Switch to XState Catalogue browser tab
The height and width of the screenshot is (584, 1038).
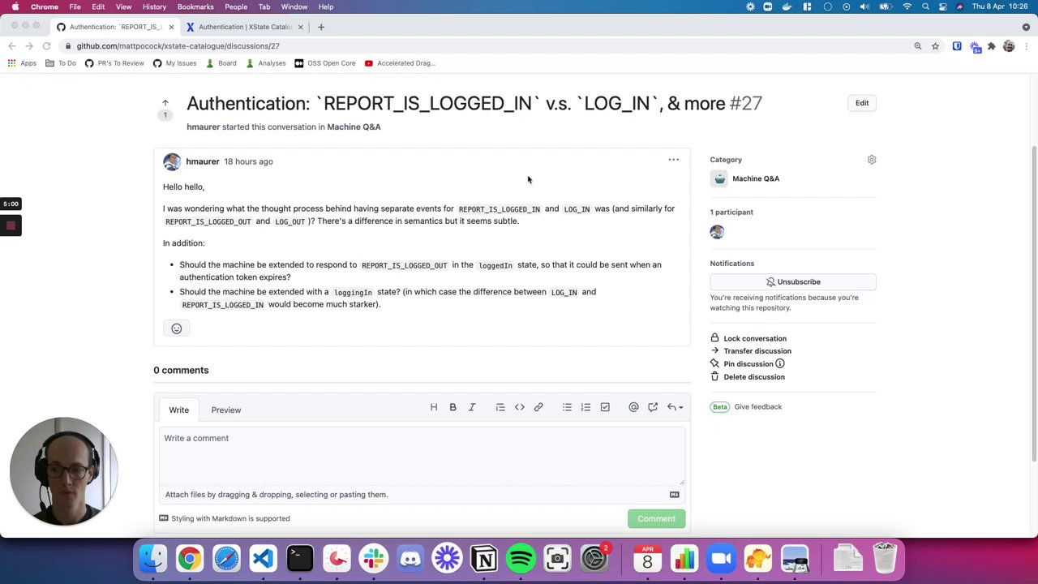[x=246, y=27]
